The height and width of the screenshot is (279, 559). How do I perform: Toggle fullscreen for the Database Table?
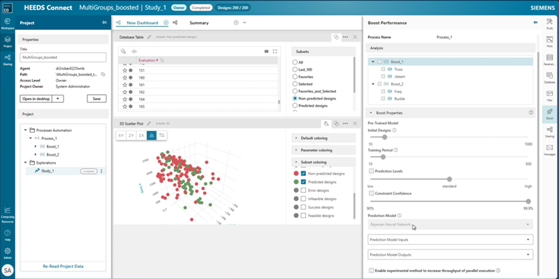[275, 51]
